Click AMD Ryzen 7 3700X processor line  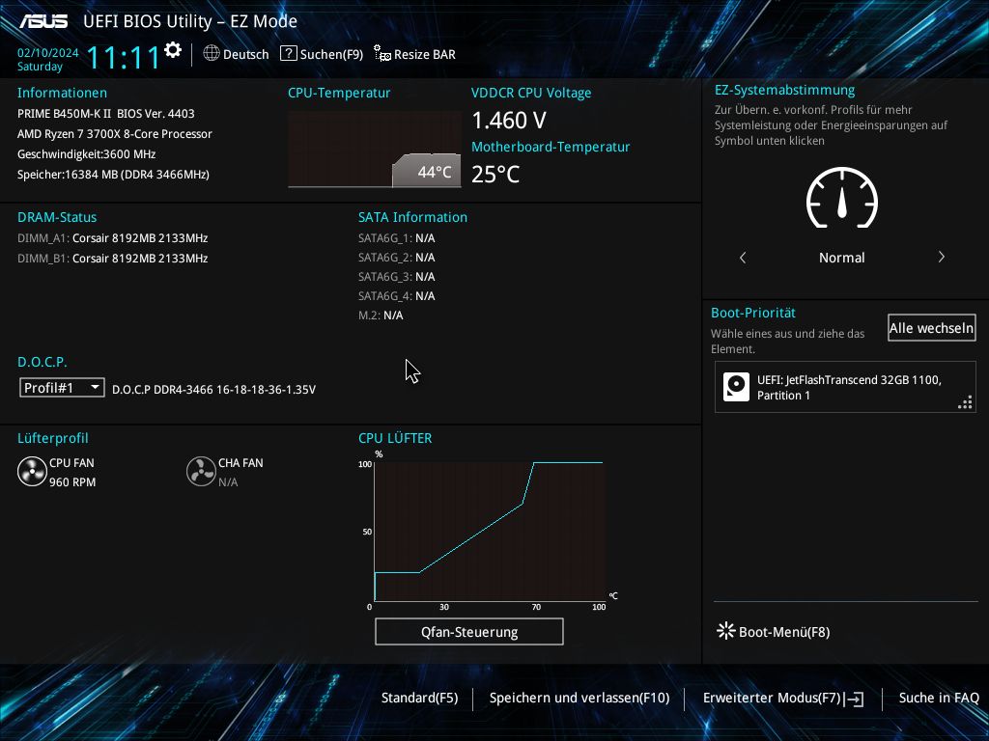pos(115,133)
